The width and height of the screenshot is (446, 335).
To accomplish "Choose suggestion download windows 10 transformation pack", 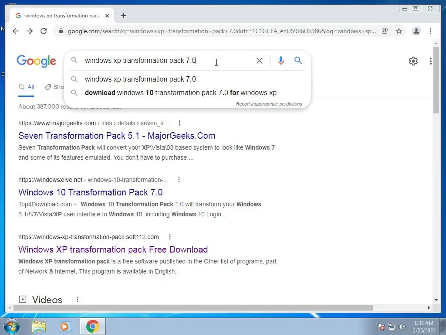I will (x=188, y=92).
